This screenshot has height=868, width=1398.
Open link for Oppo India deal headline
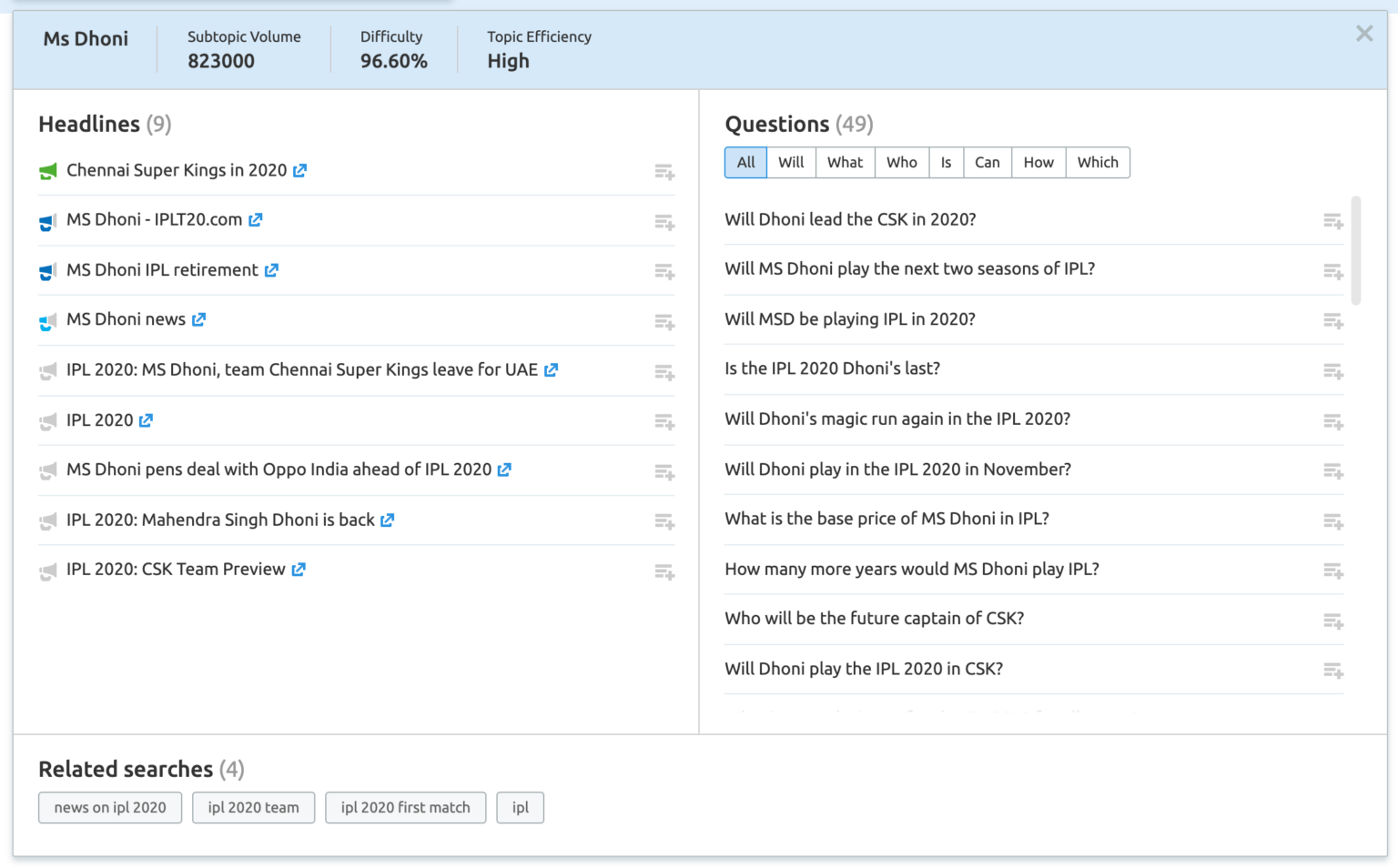(x=504, y=469)
